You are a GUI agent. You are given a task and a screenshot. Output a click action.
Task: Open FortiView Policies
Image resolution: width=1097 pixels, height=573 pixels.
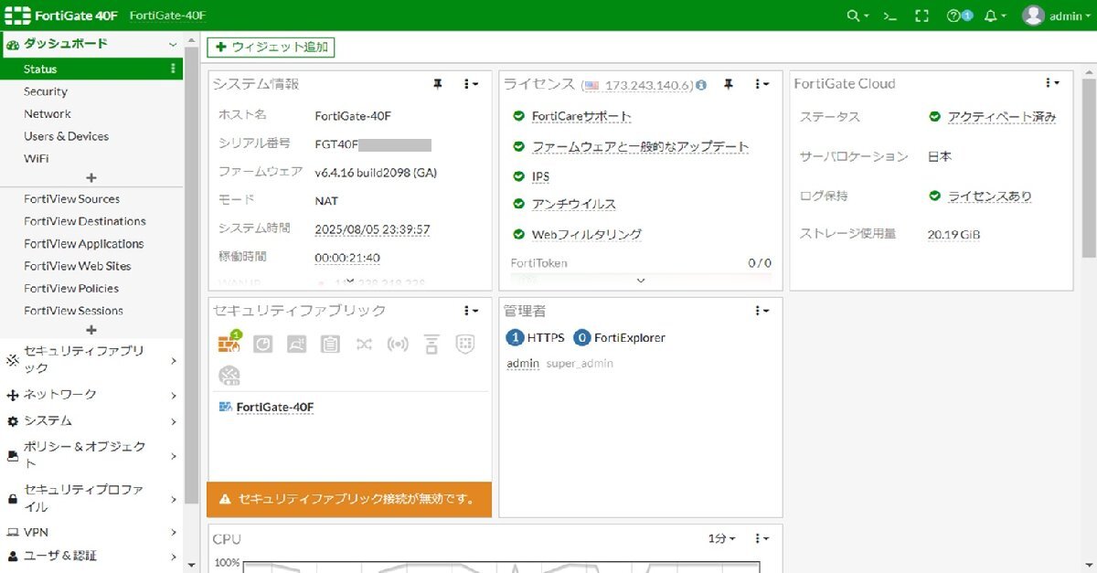[x=71, y=288]
